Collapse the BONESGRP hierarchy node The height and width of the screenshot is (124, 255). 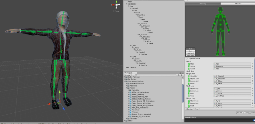[127, 4]
